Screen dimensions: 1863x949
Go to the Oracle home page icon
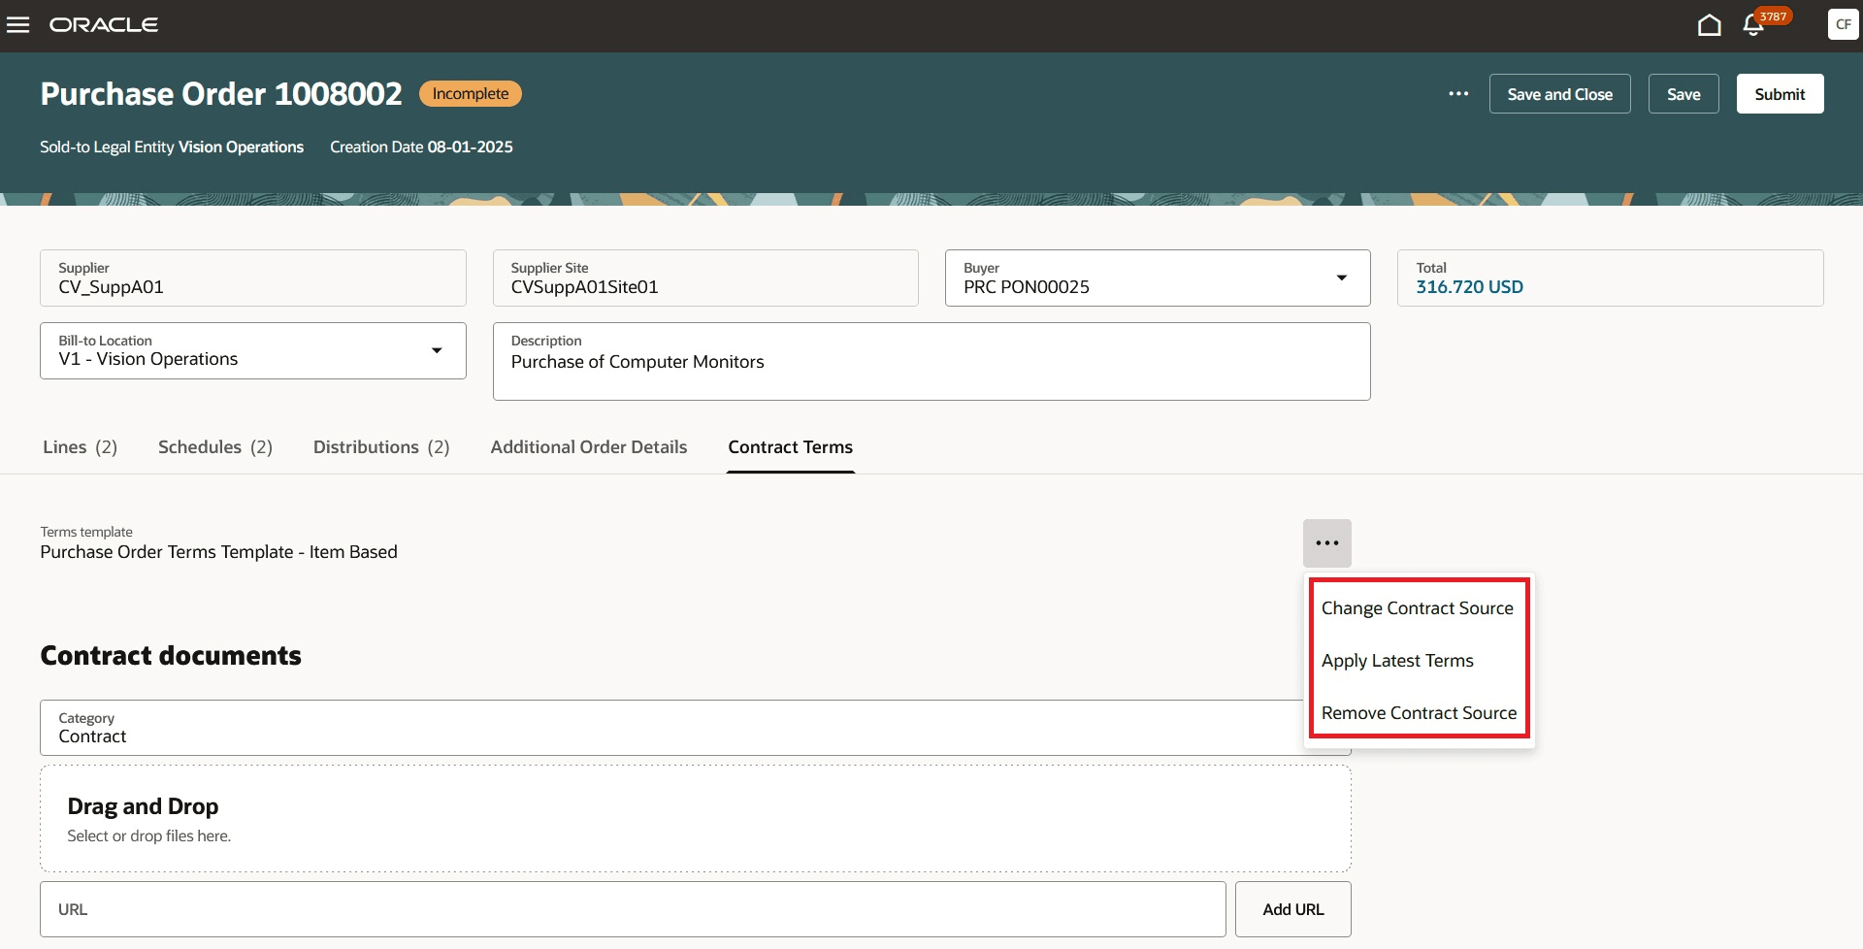pyautogui.click(x=1709, y=25)
